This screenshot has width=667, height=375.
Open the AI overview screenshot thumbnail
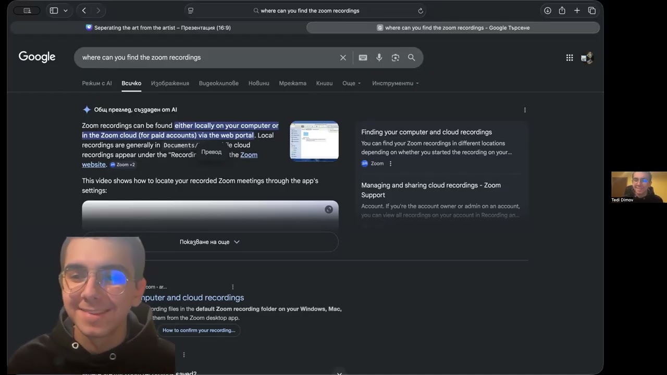point(314,141)
